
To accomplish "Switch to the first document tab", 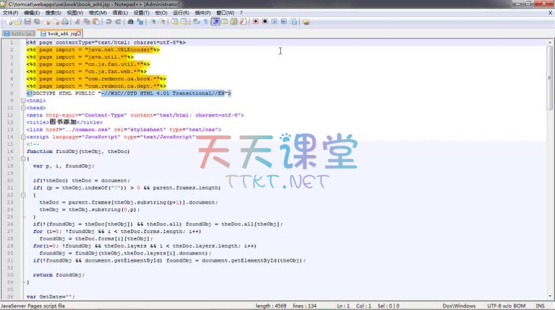I will pyautogui.click(x=19, y=33).
